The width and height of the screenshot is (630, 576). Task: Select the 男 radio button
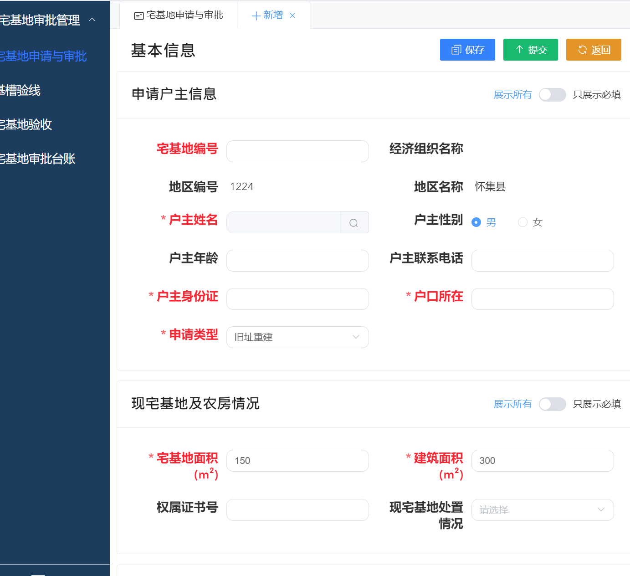476,222
